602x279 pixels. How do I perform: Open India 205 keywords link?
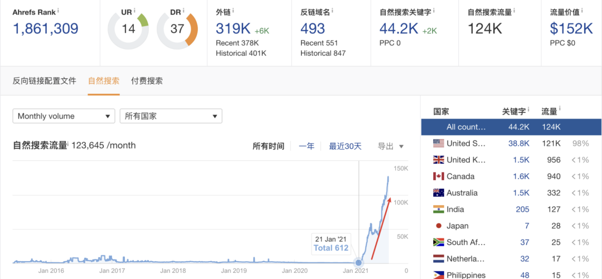522,210
